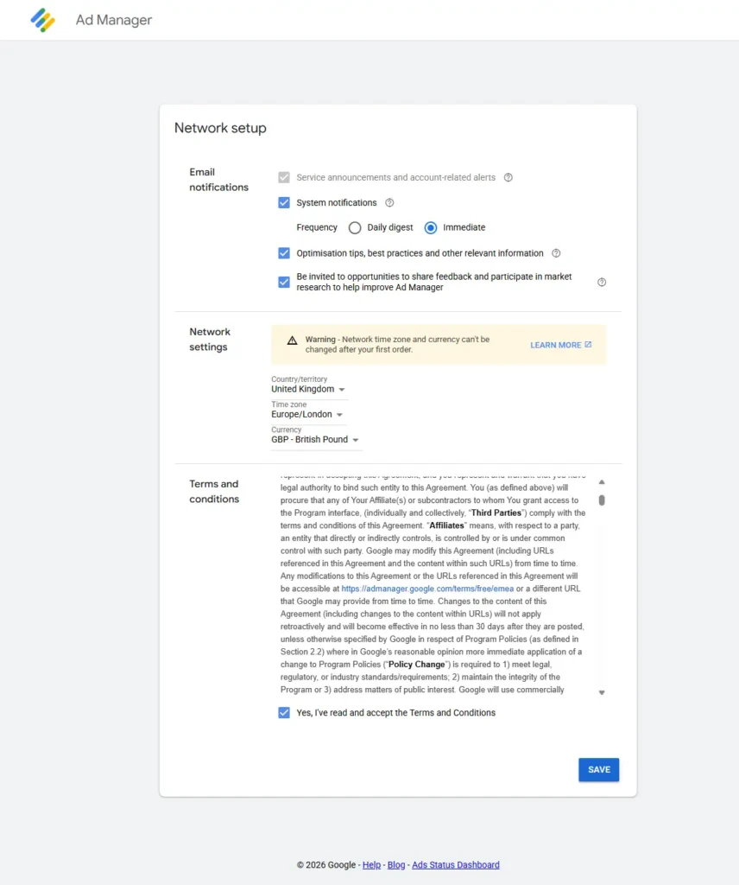Uncheck Optimisation tips checkbox
Screen dimensions: 739x885
point(284,253)
